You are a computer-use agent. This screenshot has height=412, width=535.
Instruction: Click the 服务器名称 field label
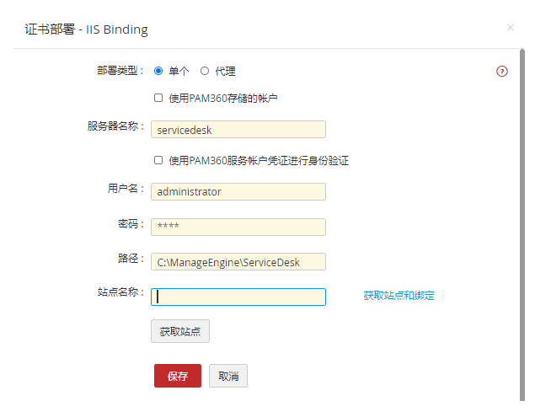pyautogui.click(x=115, y=126)
